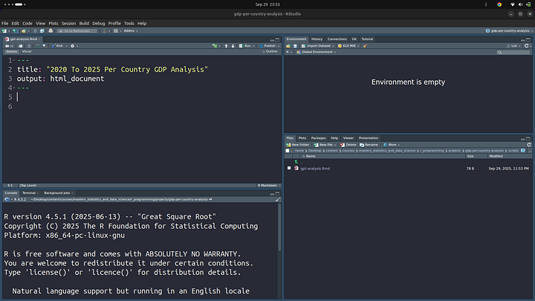Switch editor to Visual mode
The width and height of the screenshot is (535, 301).
point(27,51)
